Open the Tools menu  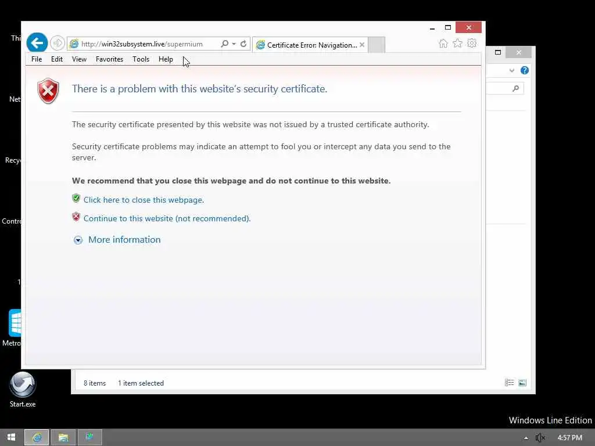click(141, 59)
